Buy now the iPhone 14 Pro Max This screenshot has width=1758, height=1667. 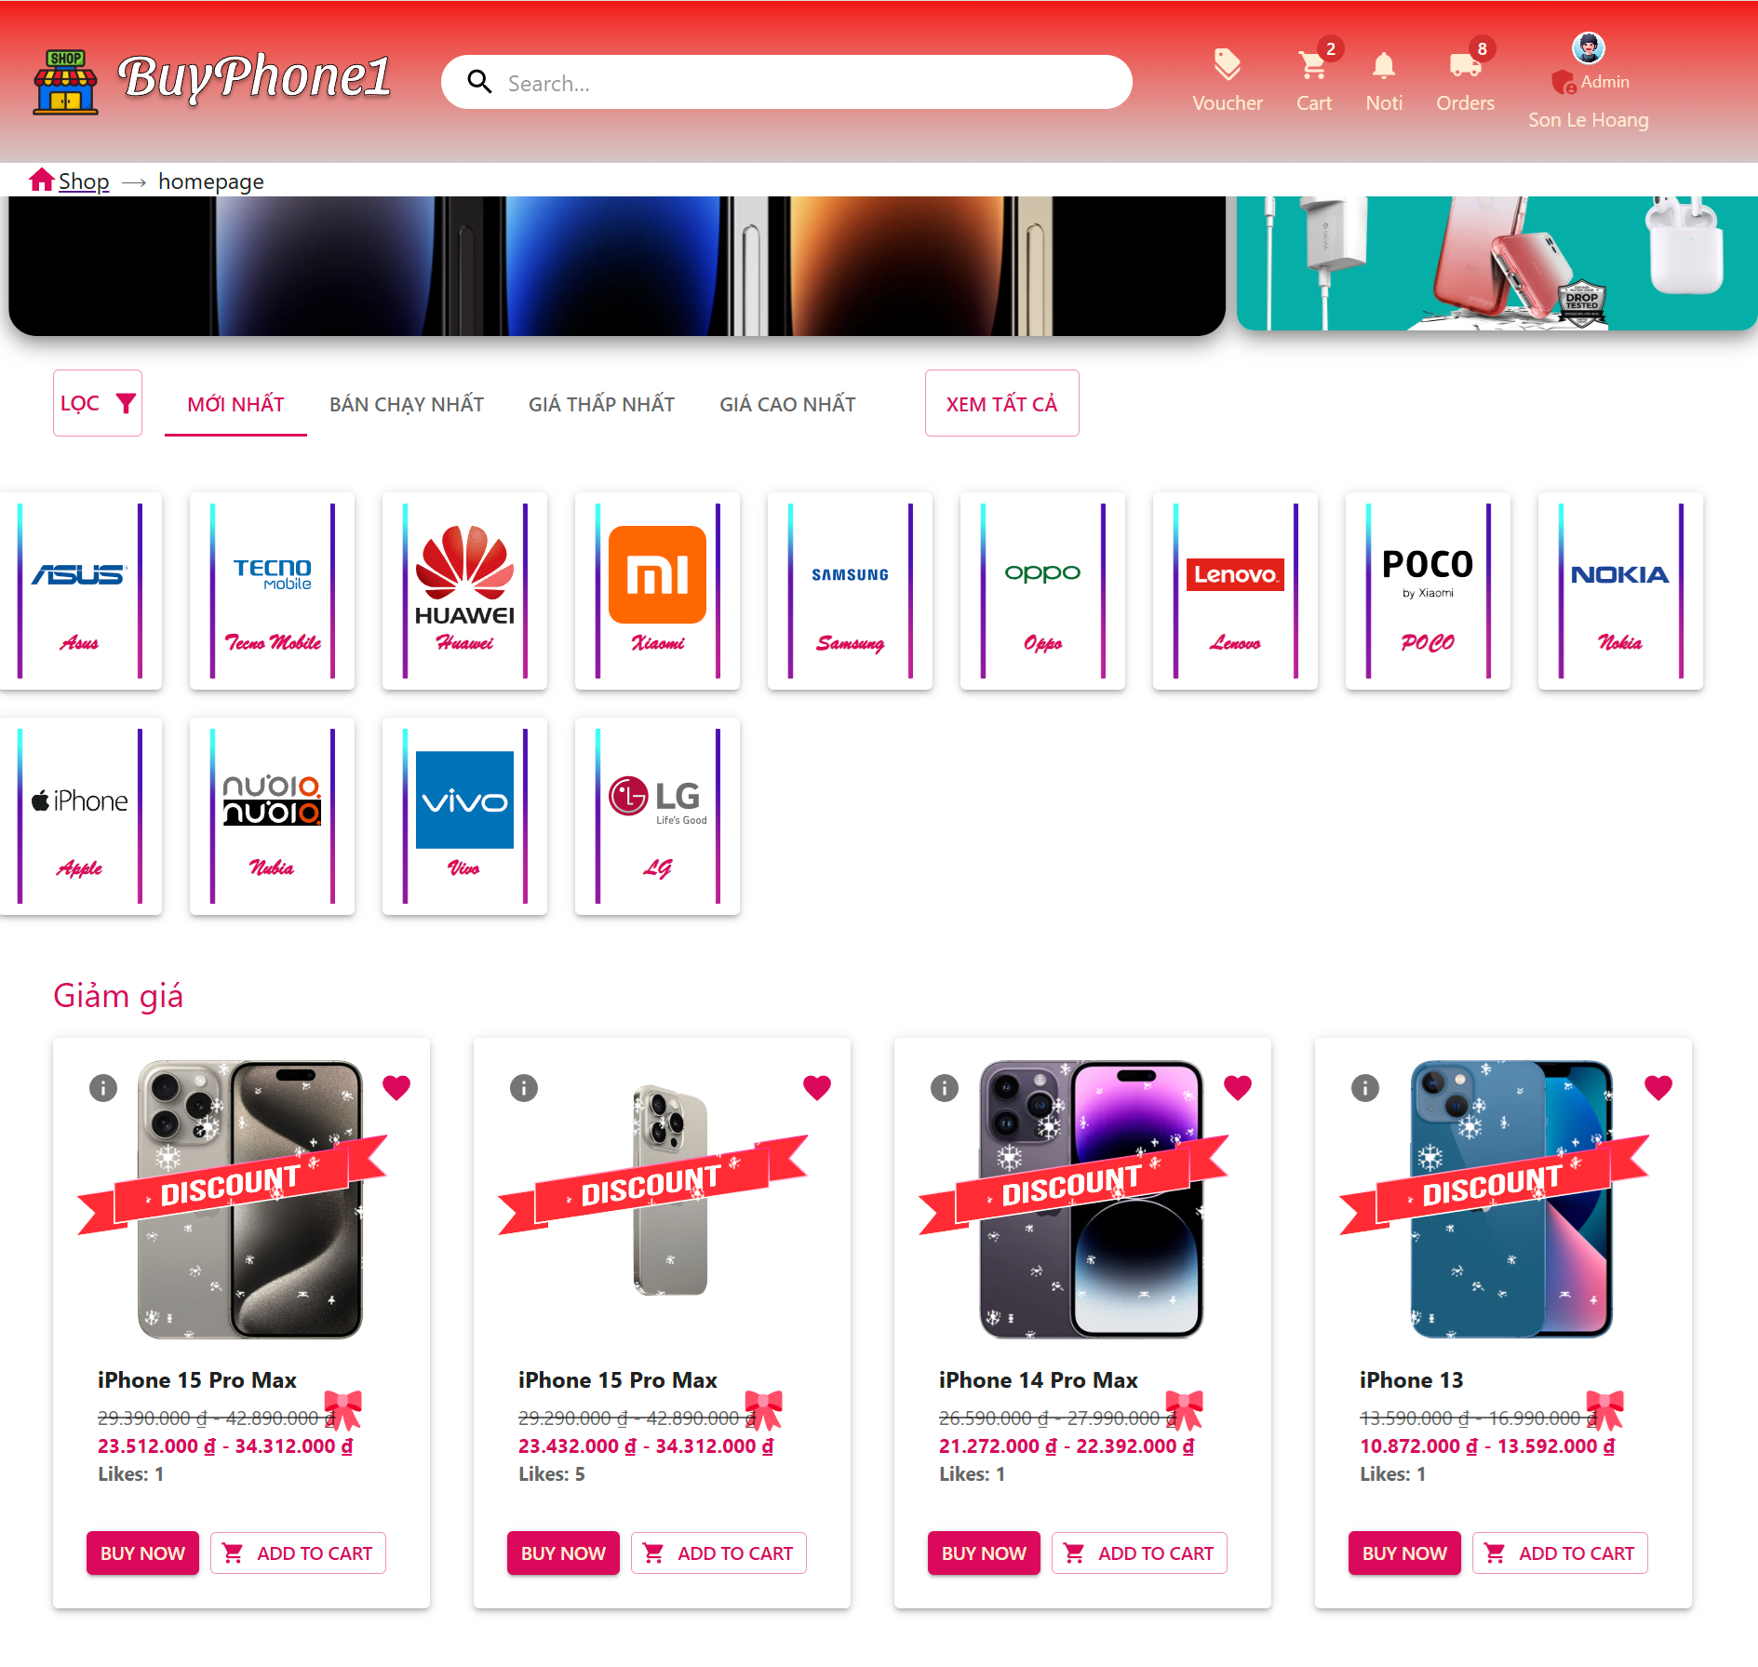click(x=984, y=1553)
